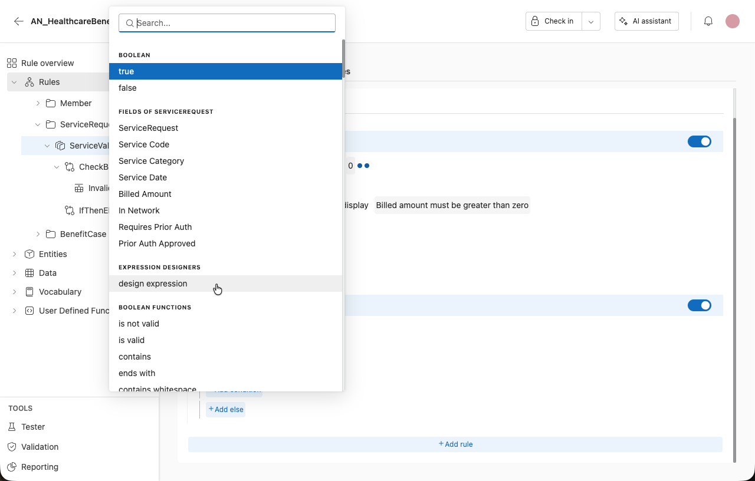755x481 pixels.
Task: Click the AI assistant button
Action: [646, 21]
